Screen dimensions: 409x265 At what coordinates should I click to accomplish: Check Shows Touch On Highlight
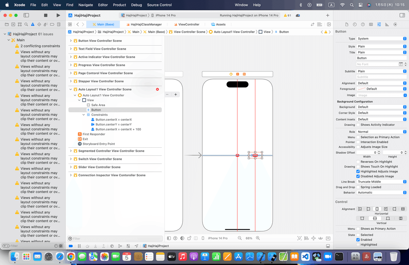click(x=358, y=167)
